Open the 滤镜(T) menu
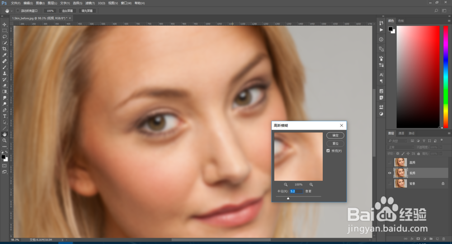The width and height of the screenshot is (452, 244). coord(90,3)
